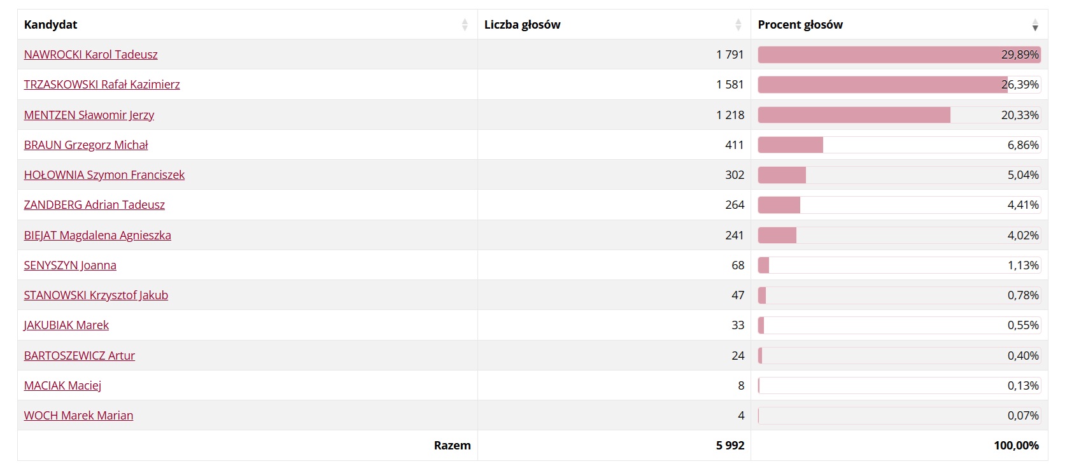
Task: Open MACIAK Maciej candidate link
Action: point(62,386)
